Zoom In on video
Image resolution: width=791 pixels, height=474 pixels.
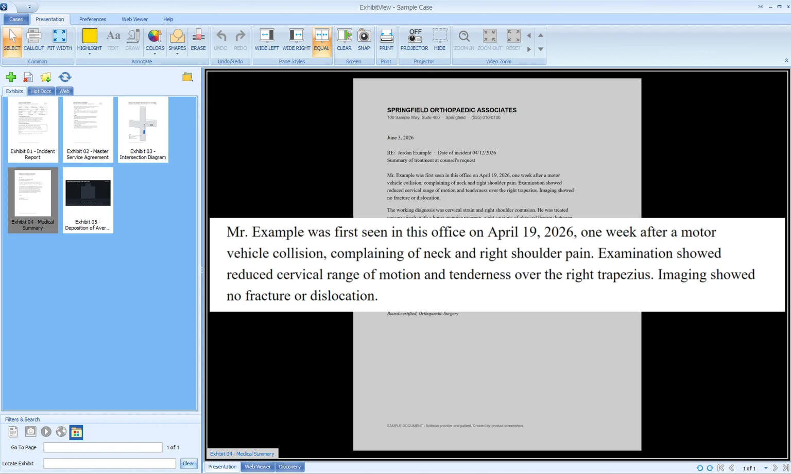point(464,41)
